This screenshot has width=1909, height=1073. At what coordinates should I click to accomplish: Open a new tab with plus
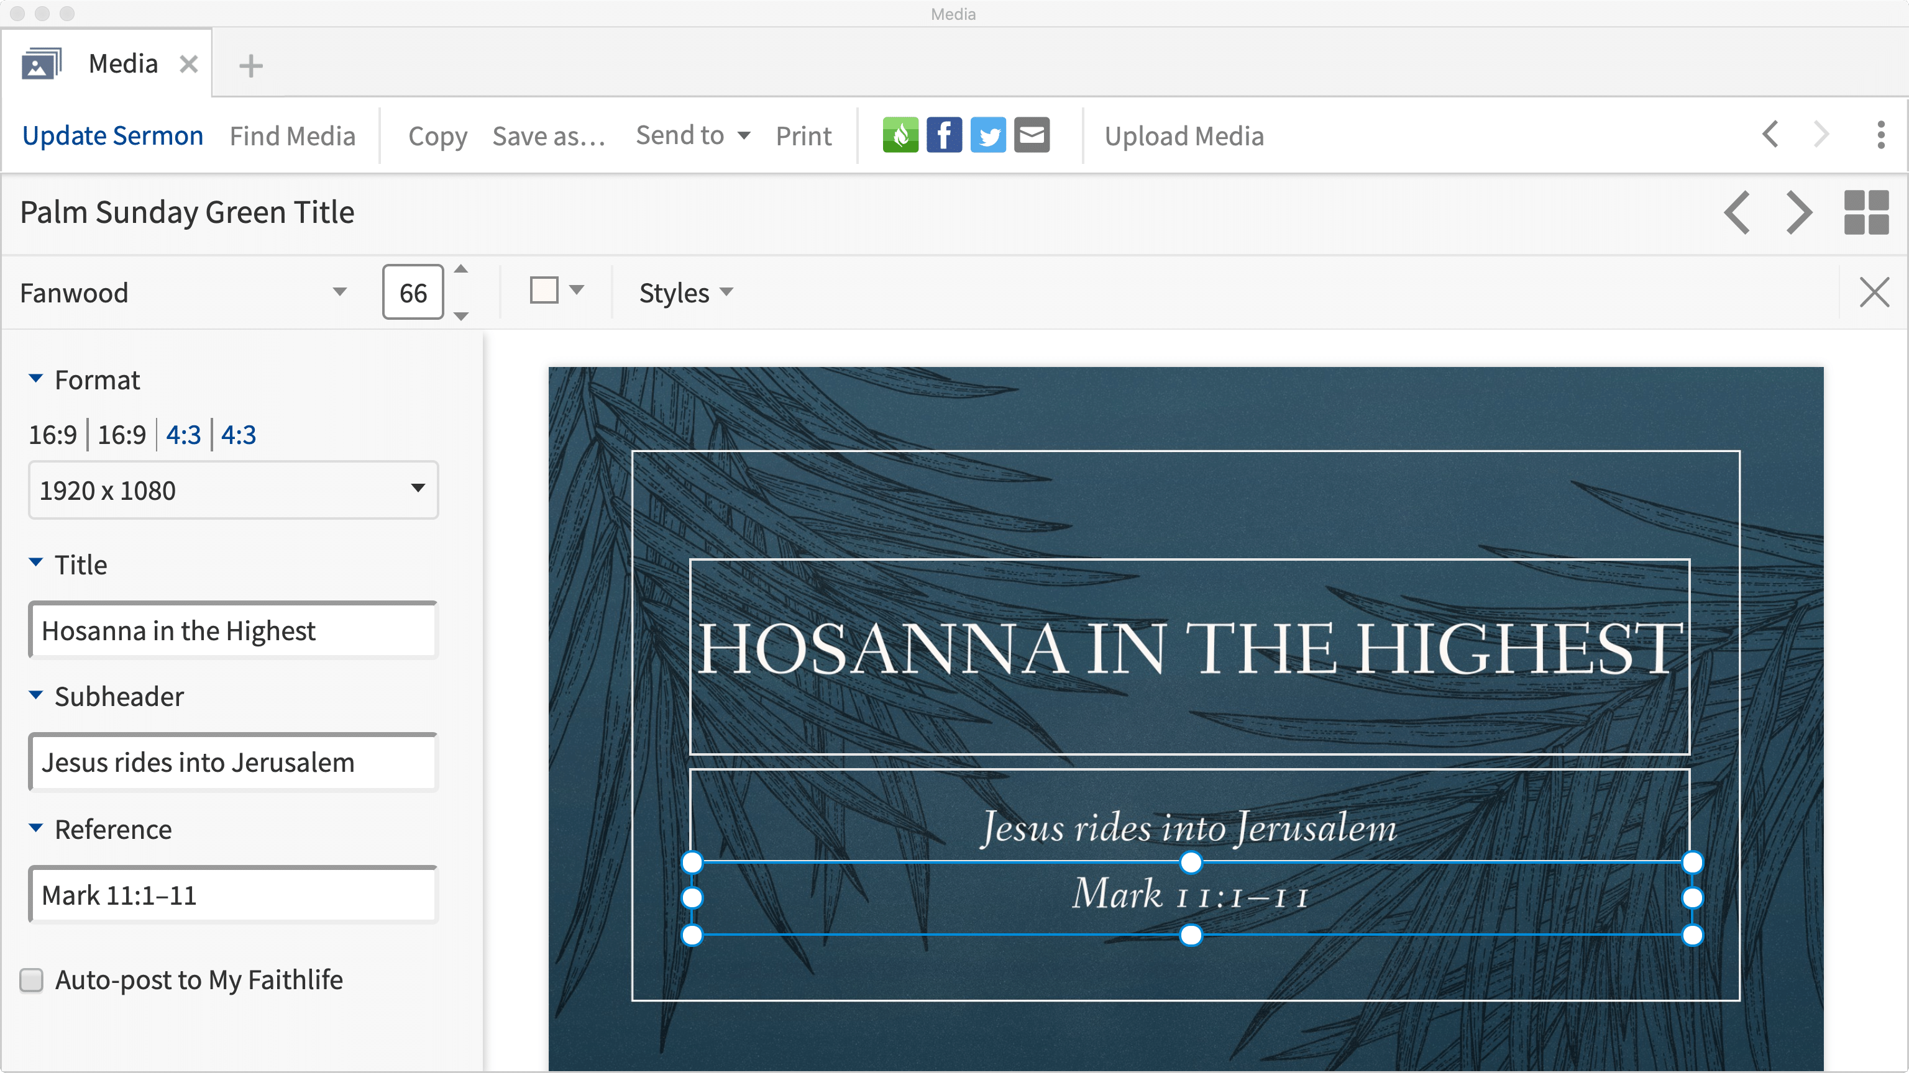[250, 65]
